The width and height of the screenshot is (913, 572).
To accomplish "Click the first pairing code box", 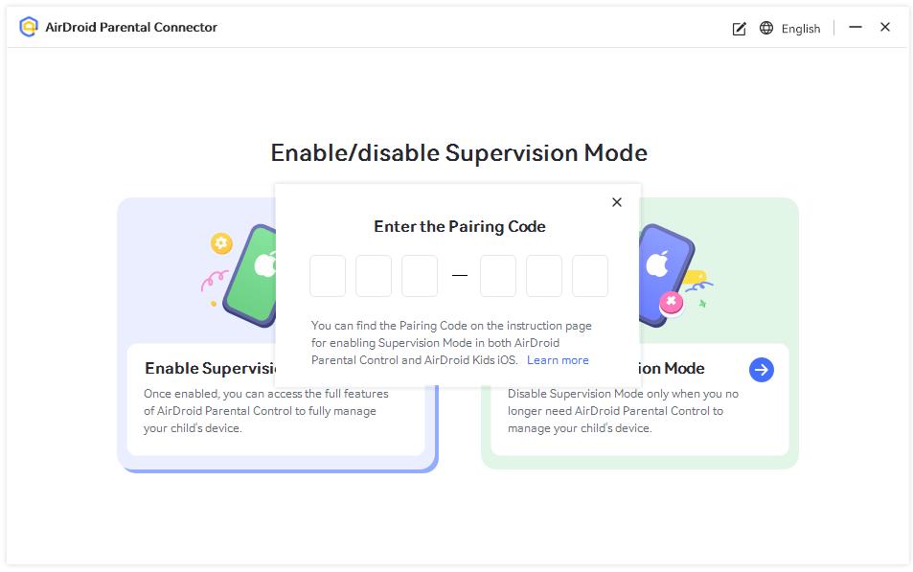I will point(328,276).
